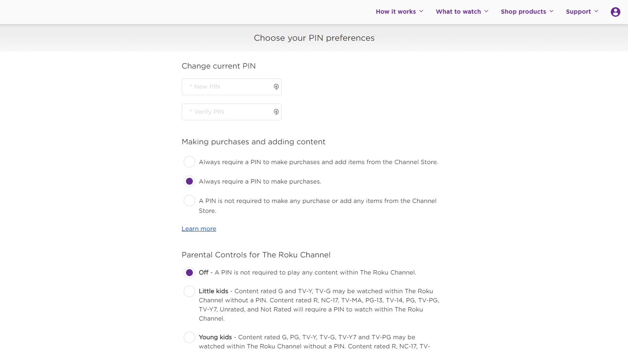Open the How it works menu

pyautogui.click(x=395, y=12)
